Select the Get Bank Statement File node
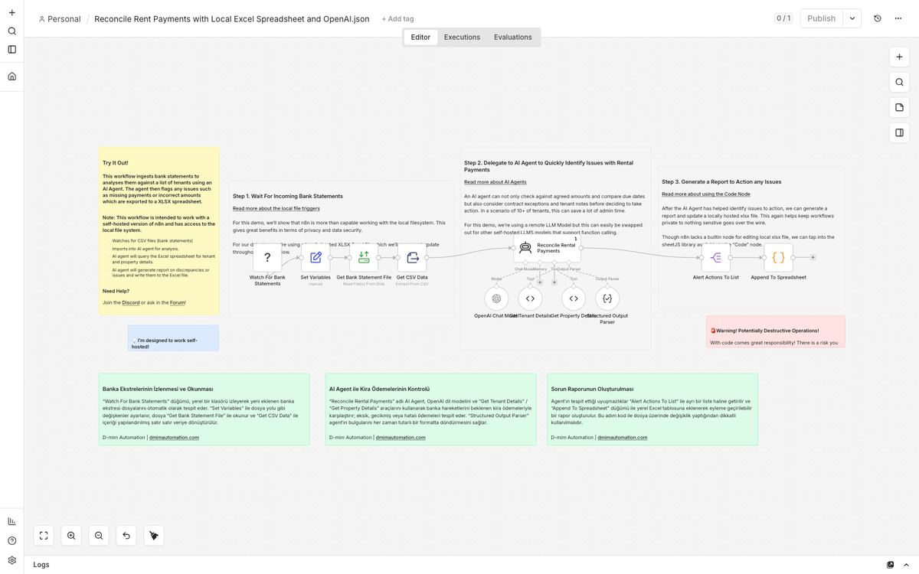The width and height of the screenshot is (919, 574). [x=364, y=258]
